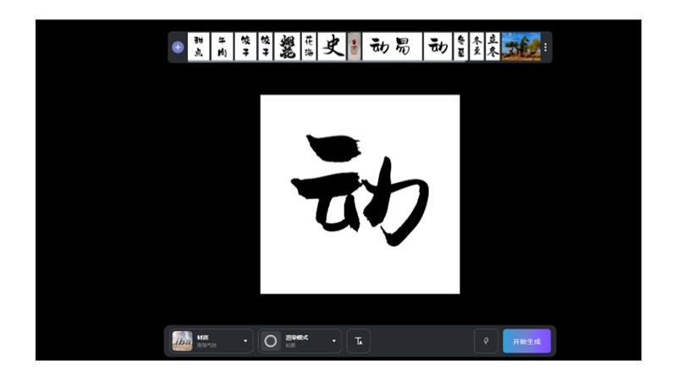
Task: Click the 开始生成 button
Action: [526, 341]
